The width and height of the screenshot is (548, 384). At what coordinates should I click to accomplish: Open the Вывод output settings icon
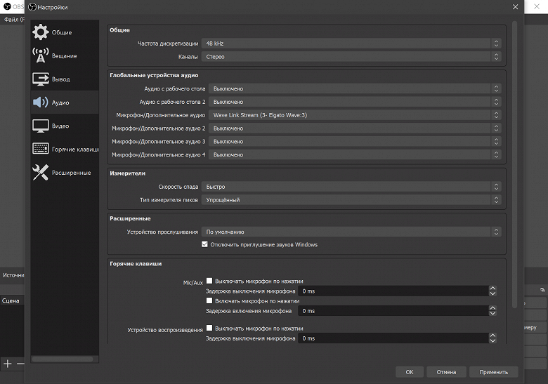pos(41,79)
